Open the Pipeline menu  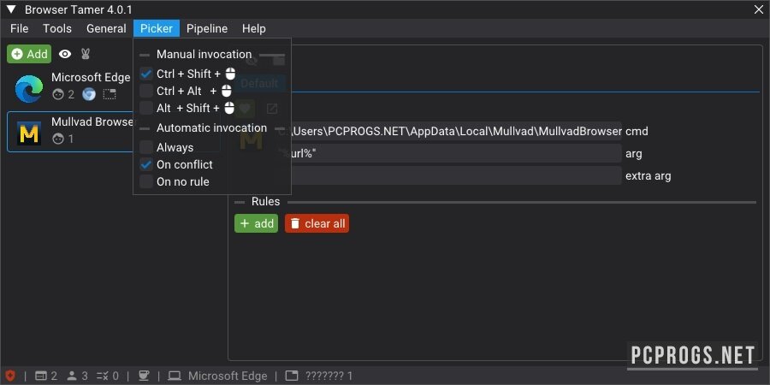[207, 28]
